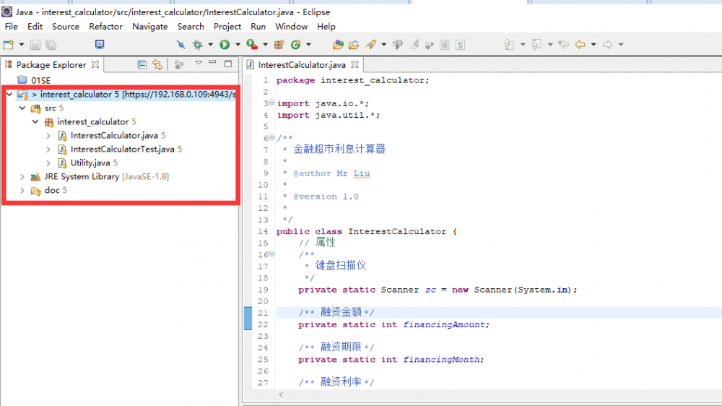Click Collapse All in Package Explorer
This screenshot has height=406, width=722.
point(142,64)
